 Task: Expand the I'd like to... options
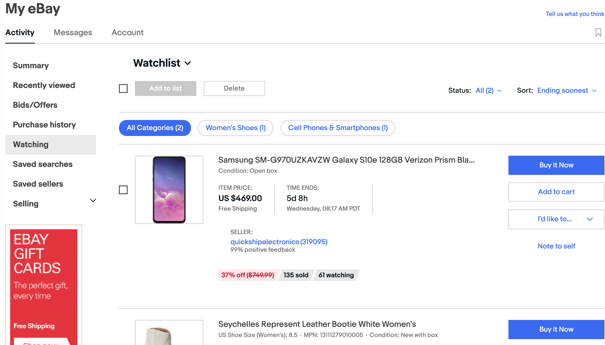pyautogui.click(x=556, y=219)
